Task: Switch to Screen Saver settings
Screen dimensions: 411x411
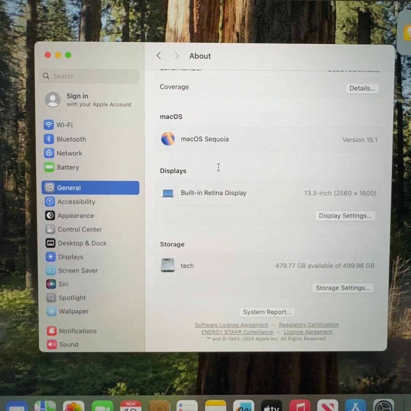Action: click(78, 270)
